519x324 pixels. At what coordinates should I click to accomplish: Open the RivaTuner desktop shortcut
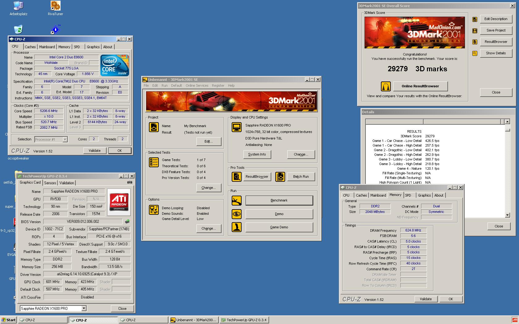pos(55,8)
